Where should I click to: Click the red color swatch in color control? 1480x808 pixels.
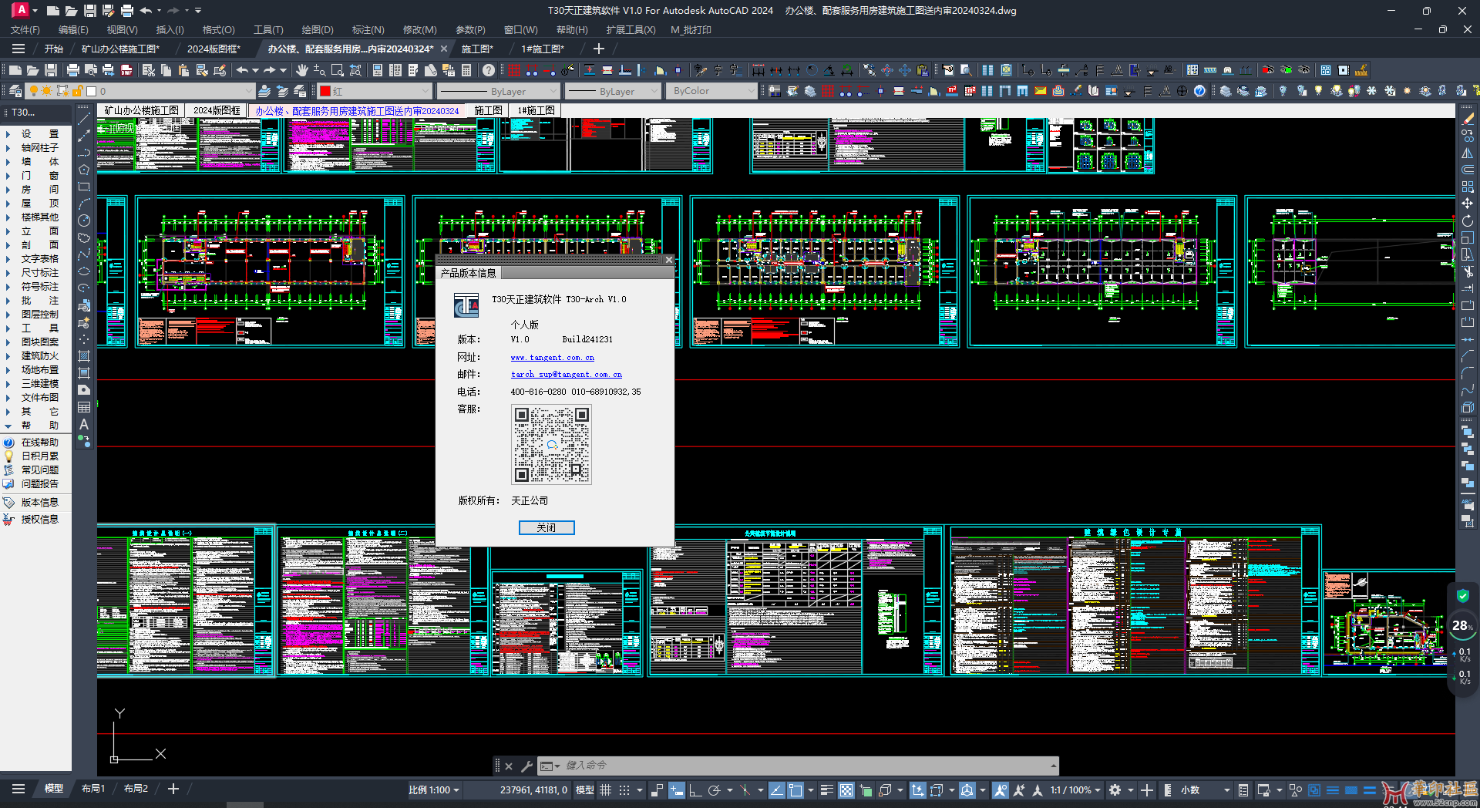click(x=325, y=91)
